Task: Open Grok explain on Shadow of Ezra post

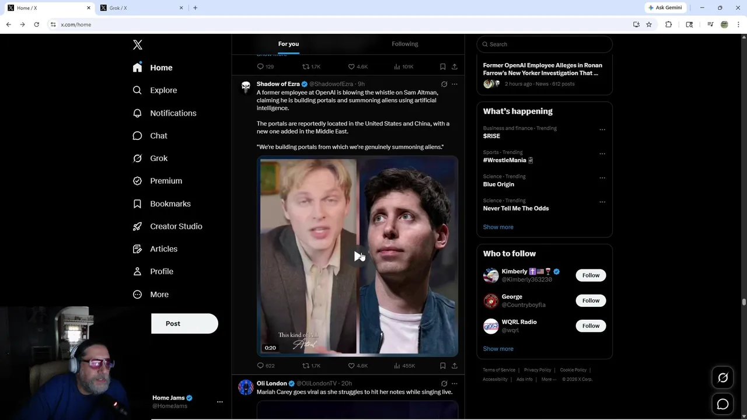Action: (444, 84)
